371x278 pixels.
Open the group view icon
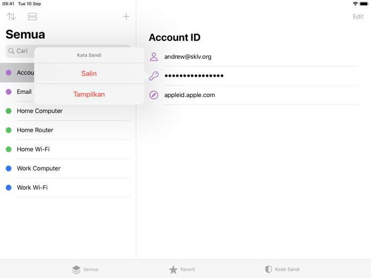(32, 16)
